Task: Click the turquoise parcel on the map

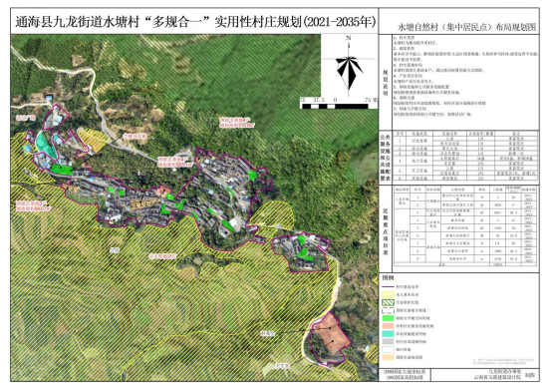Action: 45,145
